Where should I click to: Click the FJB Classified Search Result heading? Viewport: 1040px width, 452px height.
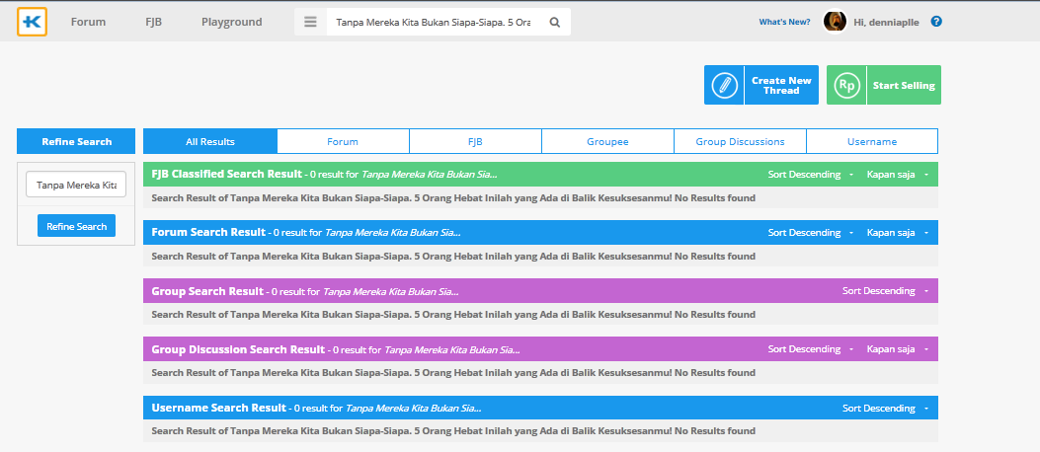(x=227, y=175)
